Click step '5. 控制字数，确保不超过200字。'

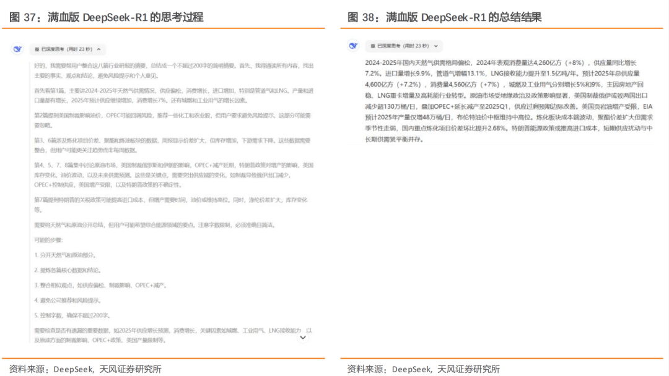coord(73,315)
